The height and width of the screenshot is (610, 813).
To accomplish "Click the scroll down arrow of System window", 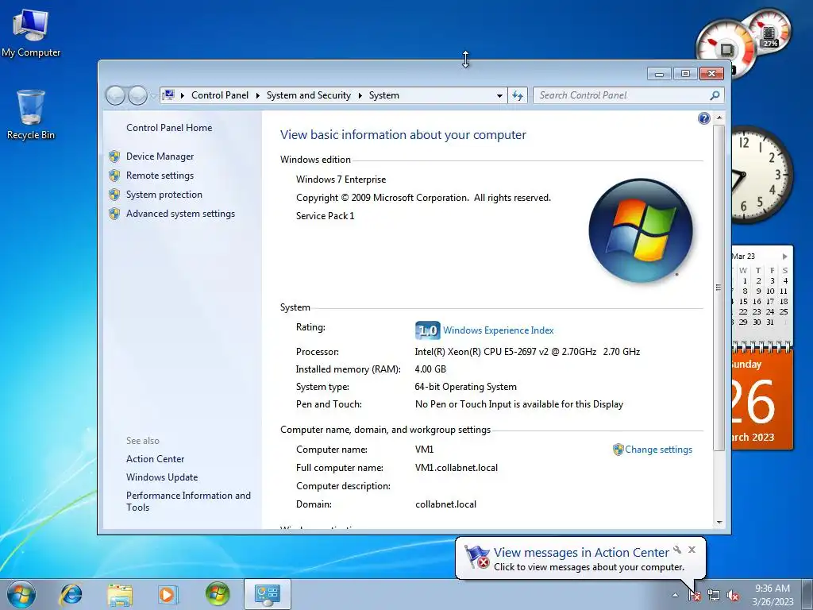I will click(x=719, y=523).
